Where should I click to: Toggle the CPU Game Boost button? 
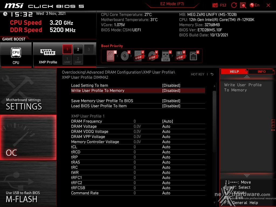[16, 55]
